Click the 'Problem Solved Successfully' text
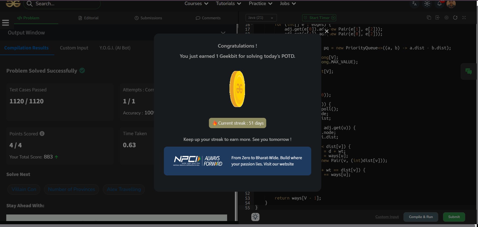Screen dimensions: 478x227 point(42,71)
